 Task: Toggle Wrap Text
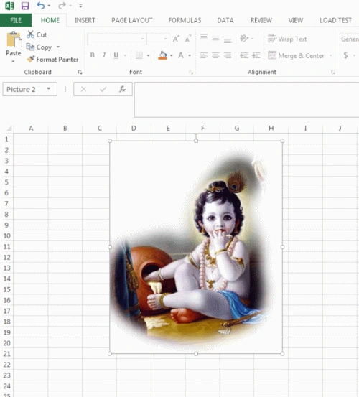point(287,39)
